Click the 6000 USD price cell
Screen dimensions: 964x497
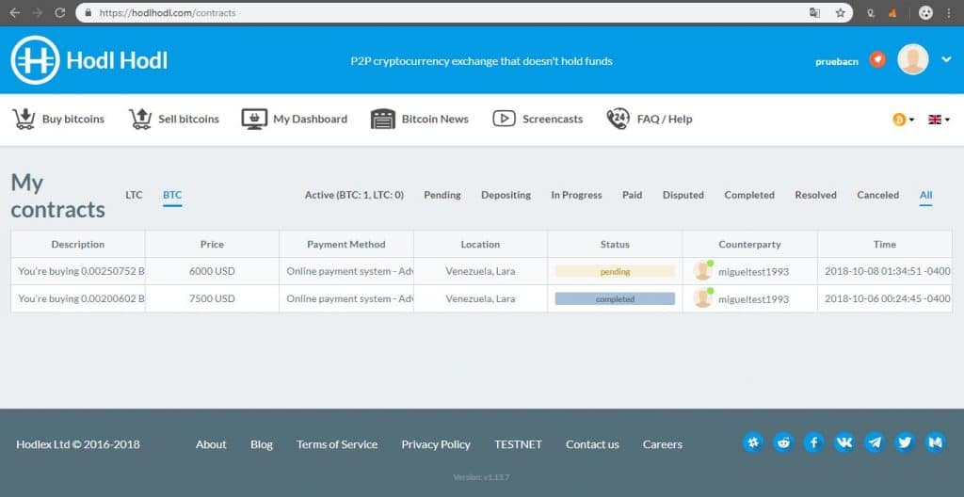(x=212, y=271)
